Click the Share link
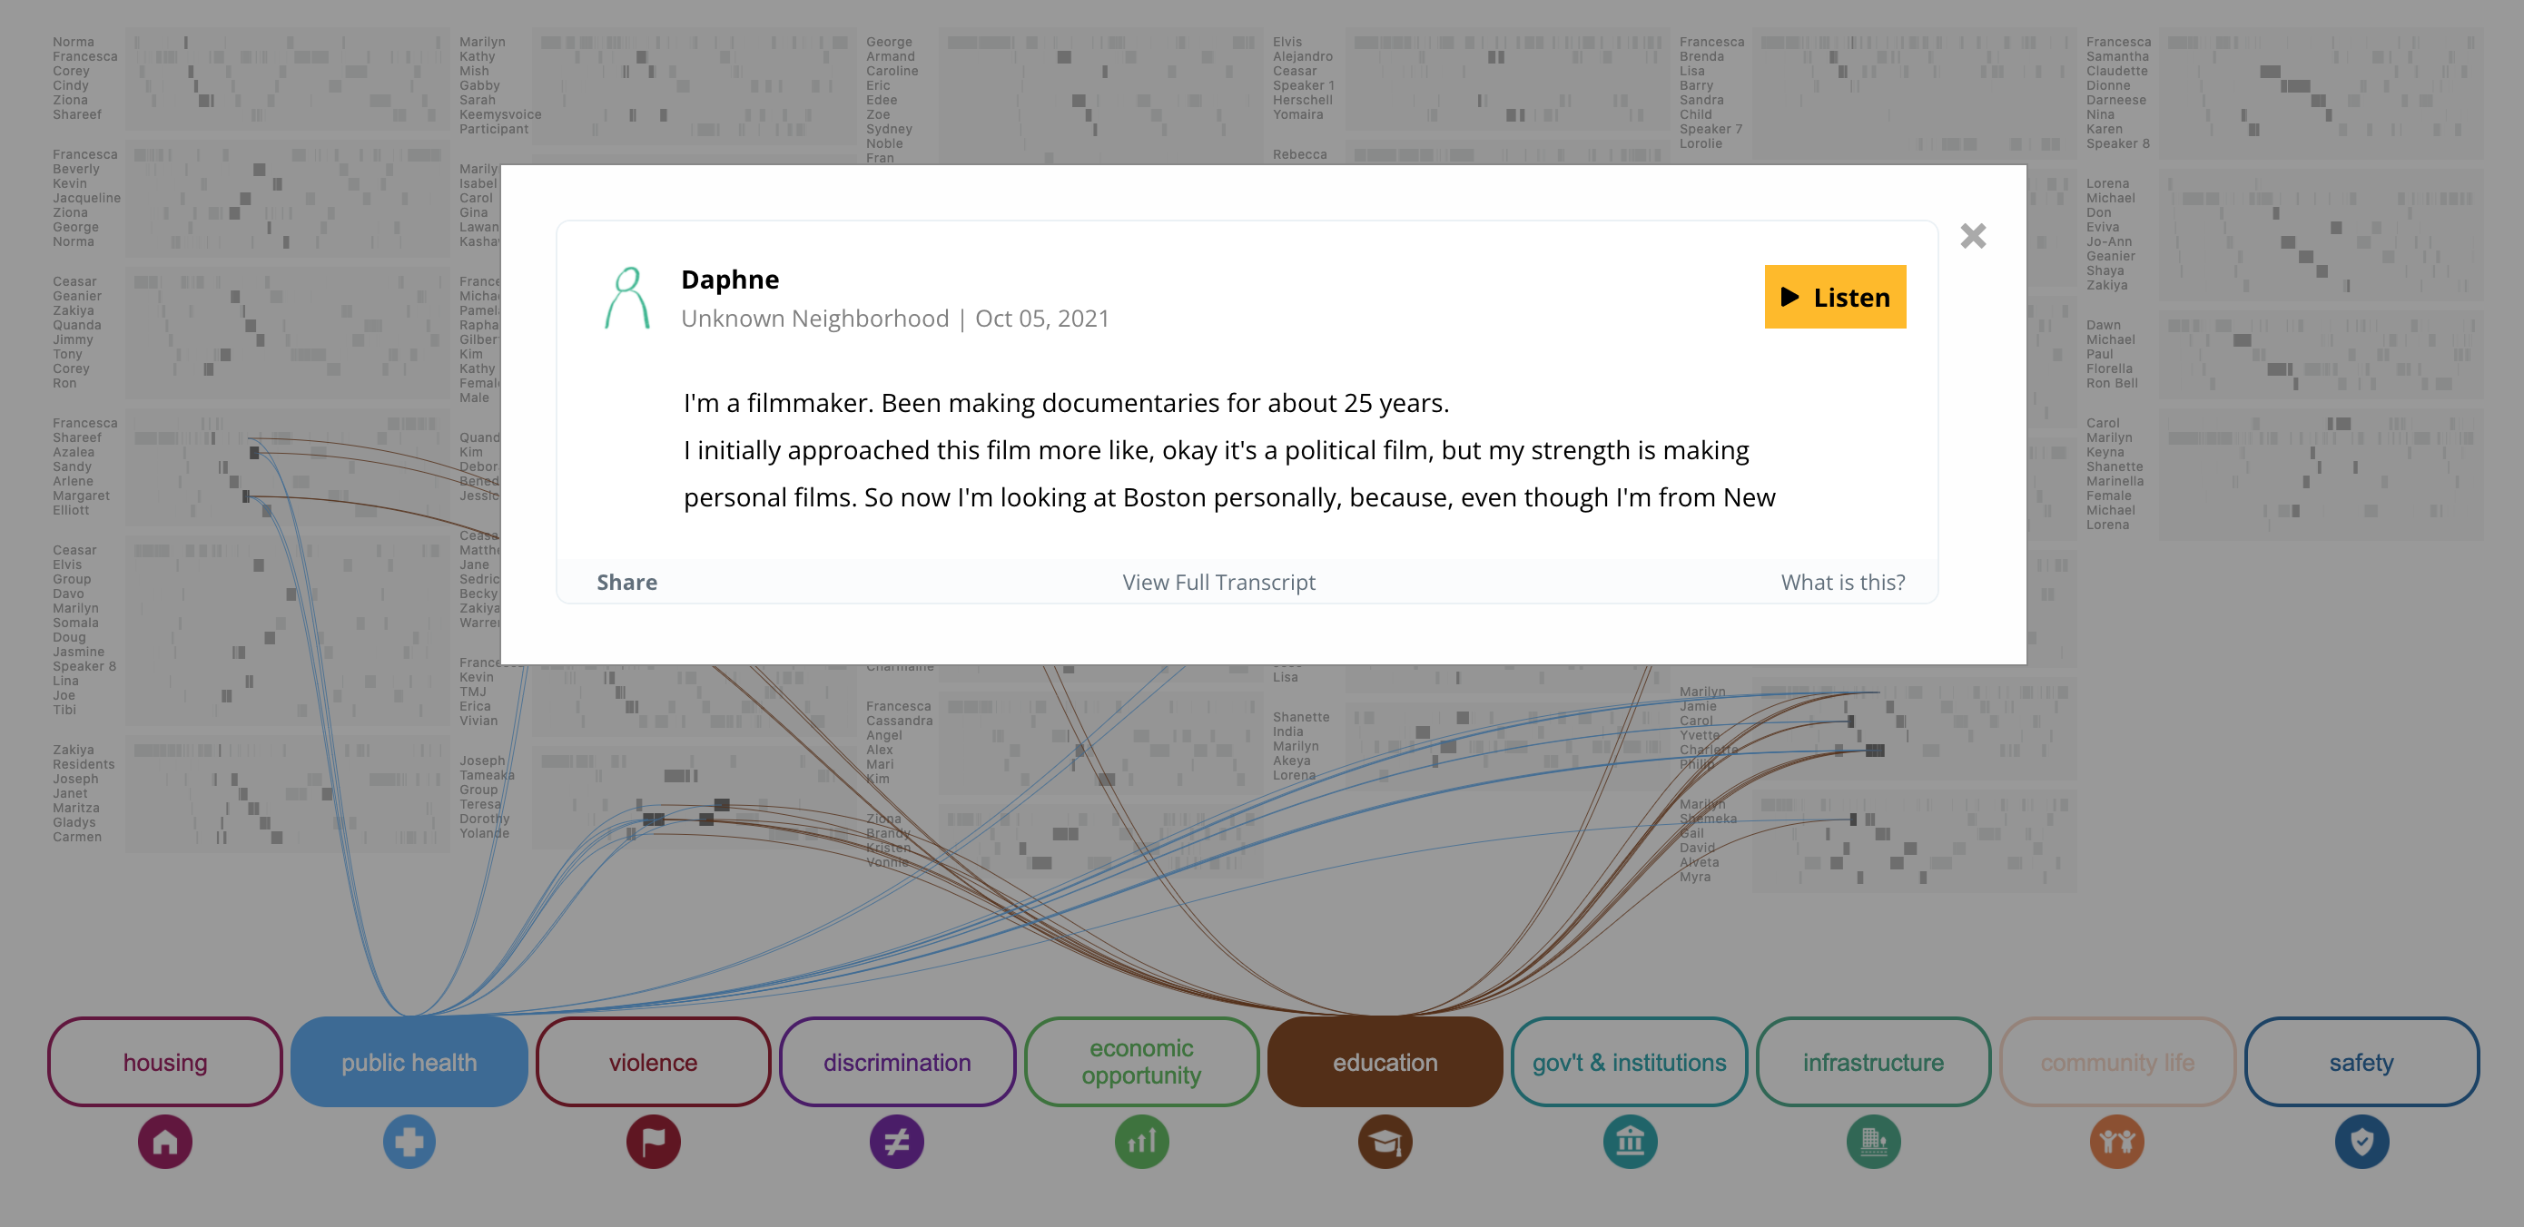The image size is (2524, 1227). coord(627,583)
